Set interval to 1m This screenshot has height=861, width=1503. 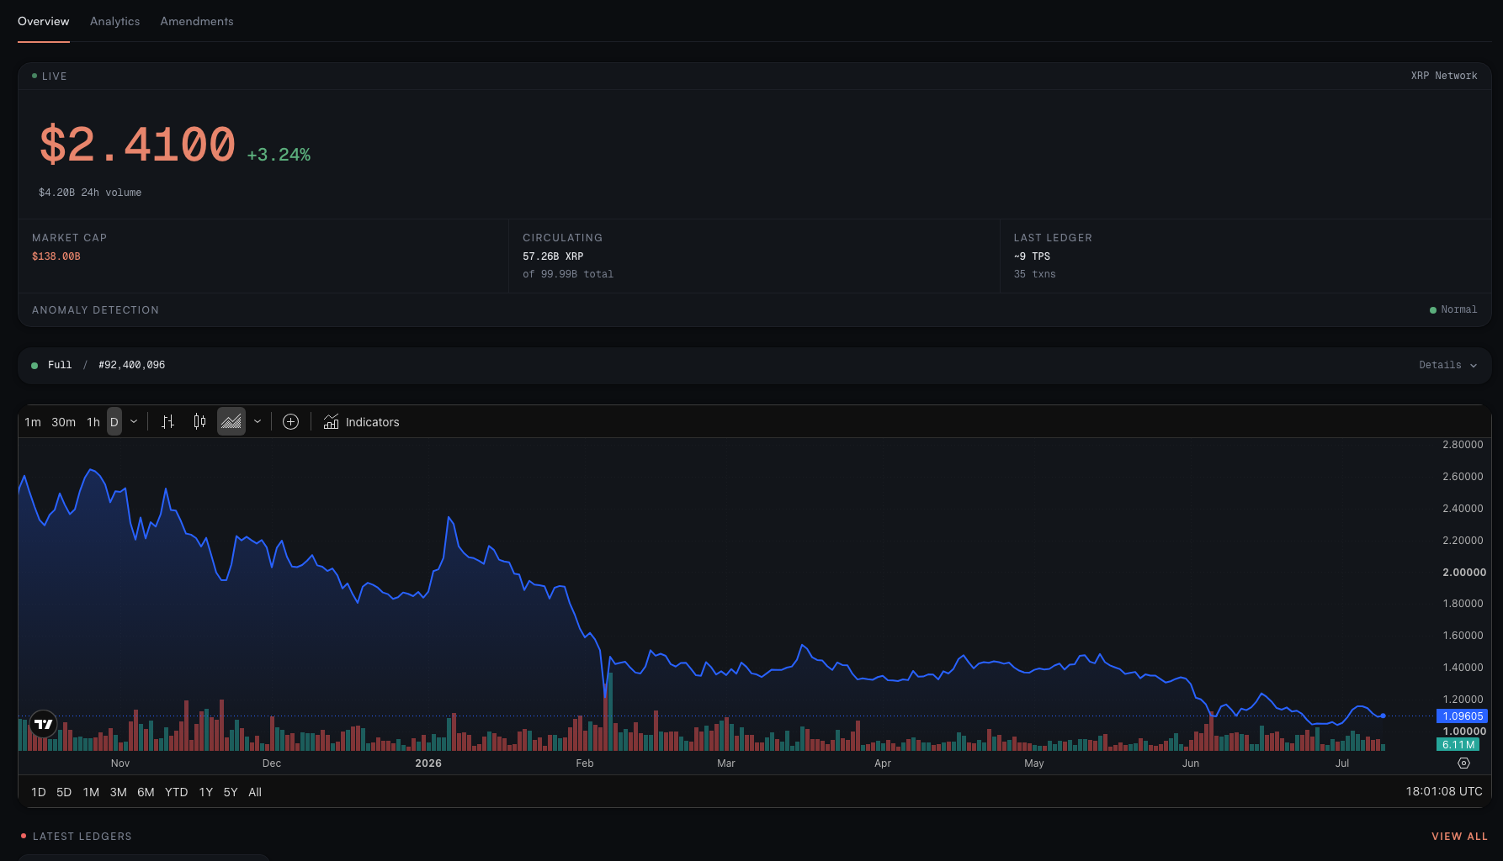point(33,422)
